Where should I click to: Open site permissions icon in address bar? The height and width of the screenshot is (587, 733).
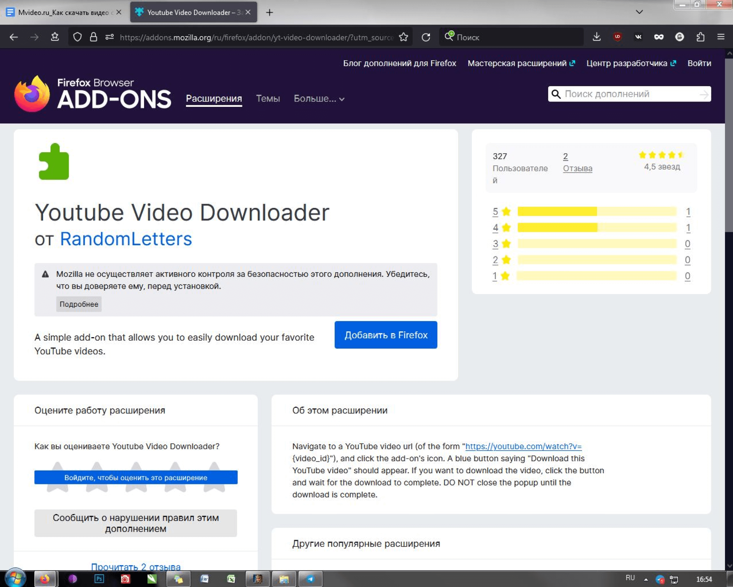pos(109,37)
